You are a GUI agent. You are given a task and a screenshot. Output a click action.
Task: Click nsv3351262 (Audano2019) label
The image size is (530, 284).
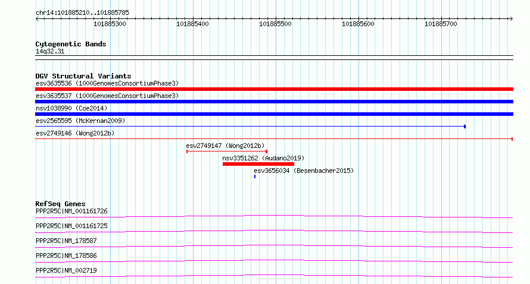coord(263,158)
